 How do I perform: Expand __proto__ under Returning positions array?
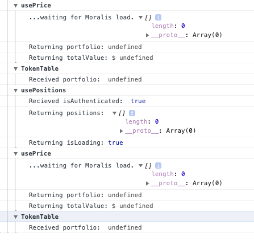pyautogui.click(x=121, y=131)
